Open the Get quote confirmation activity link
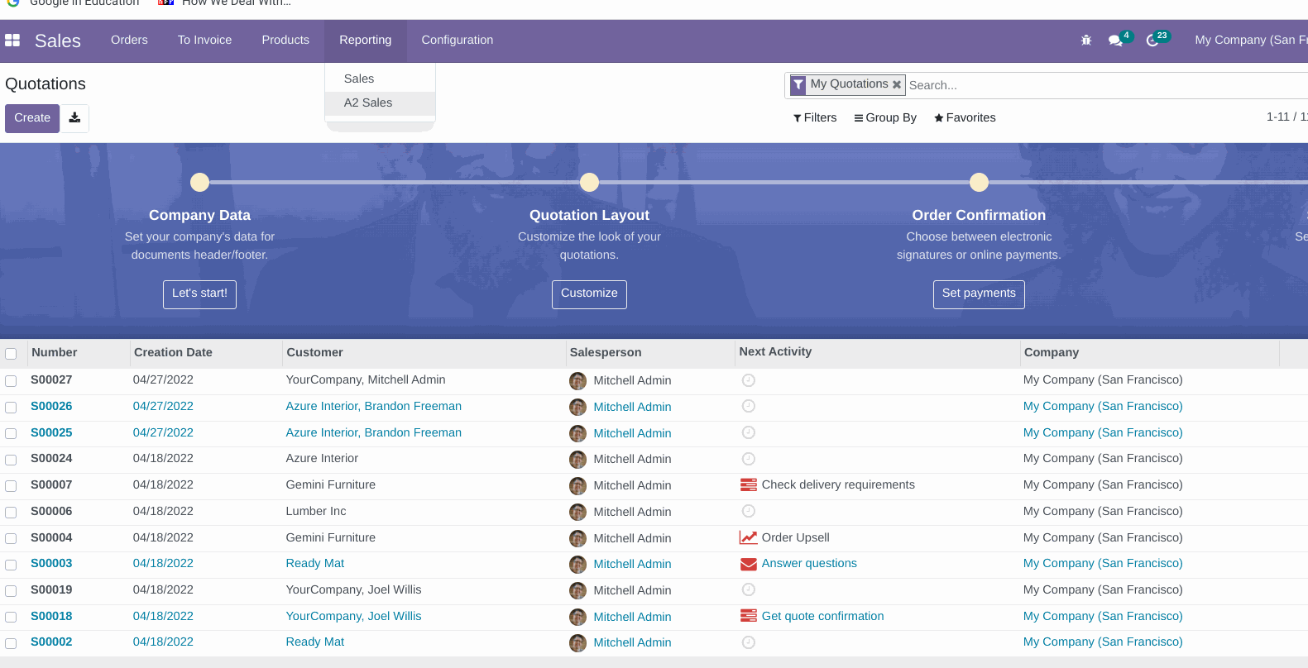The width and height of the screenshot is (1308, 668). [x=822, y=616]
